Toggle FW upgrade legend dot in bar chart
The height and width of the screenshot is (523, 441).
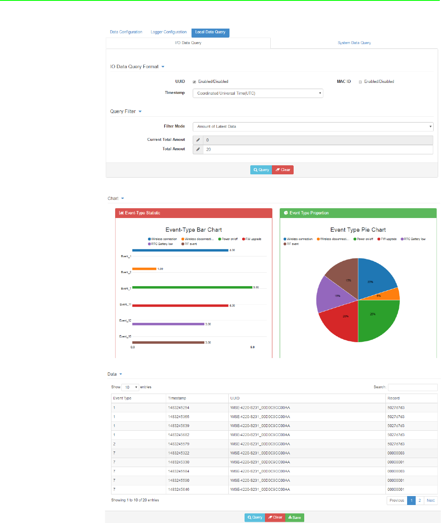[x=243, y=239]
